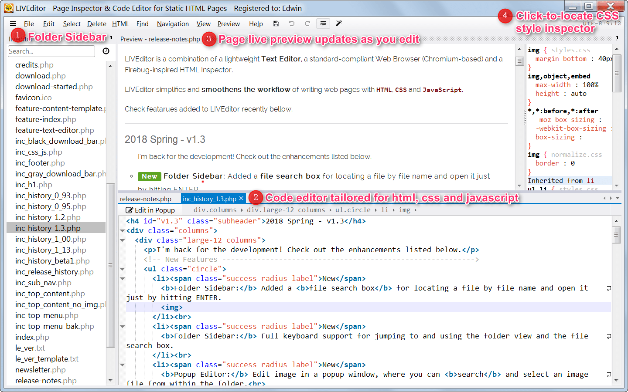Open download.php in folder sidebar
This screenshot has width=628, height=392.
(41, 76)
